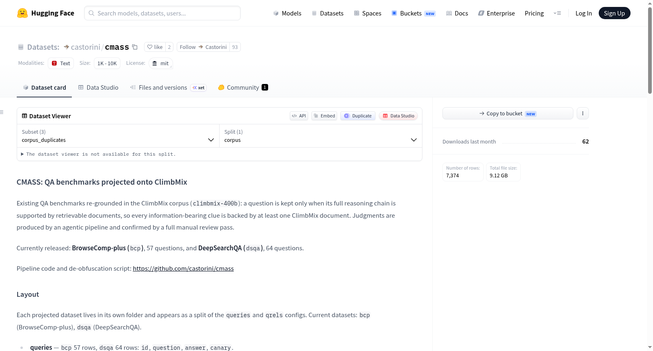Click the Castorini follower count 93
The image size is (653, 351).
235,47
